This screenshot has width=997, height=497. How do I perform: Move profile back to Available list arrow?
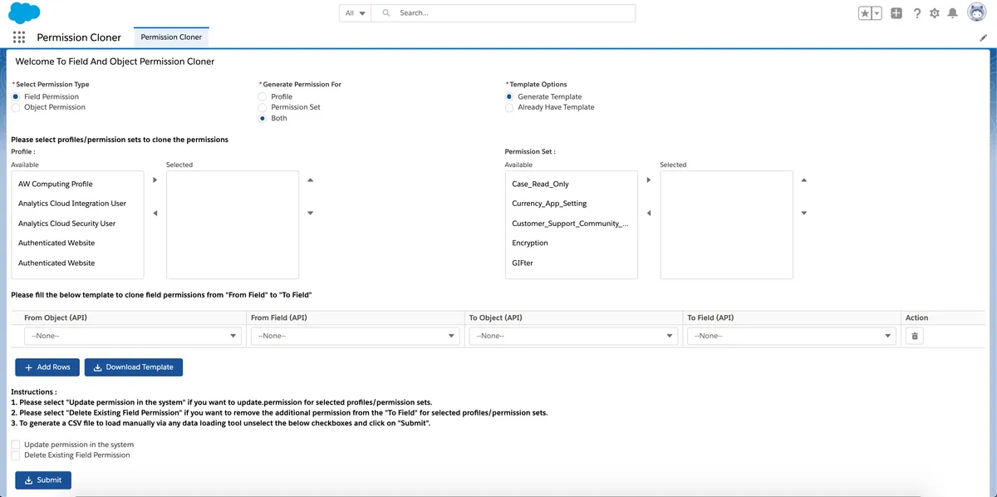155,214
